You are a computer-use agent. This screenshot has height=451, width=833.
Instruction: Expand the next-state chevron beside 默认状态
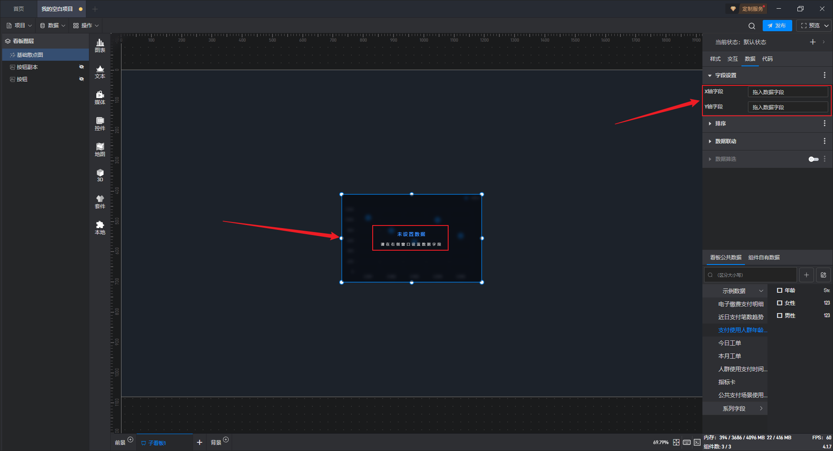(823, 42)
